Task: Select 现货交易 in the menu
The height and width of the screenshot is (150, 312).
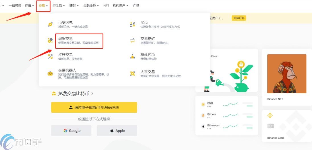Action: (x=79, y=41)
